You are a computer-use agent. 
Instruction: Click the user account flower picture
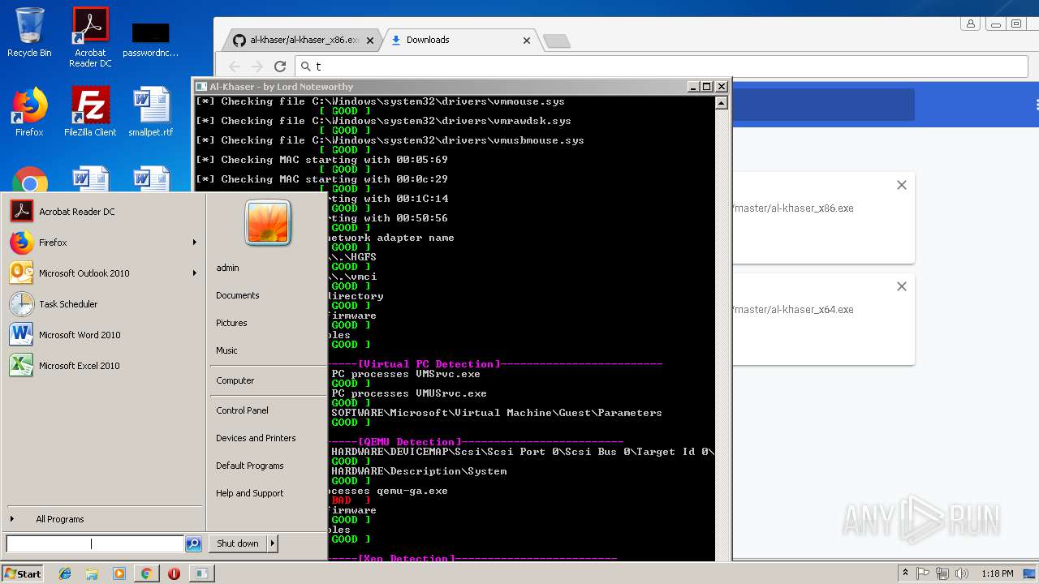pos(268,222)
